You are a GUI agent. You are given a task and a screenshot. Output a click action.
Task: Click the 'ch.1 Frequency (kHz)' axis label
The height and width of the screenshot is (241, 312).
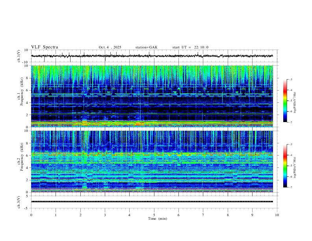(20, 91)
